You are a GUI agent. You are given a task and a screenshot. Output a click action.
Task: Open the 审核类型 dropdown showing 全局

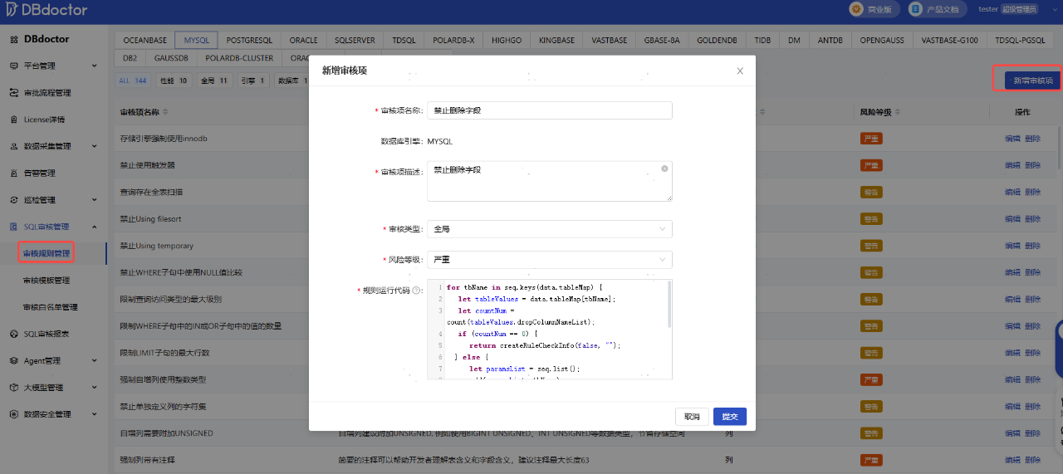(x=549, y=229)
